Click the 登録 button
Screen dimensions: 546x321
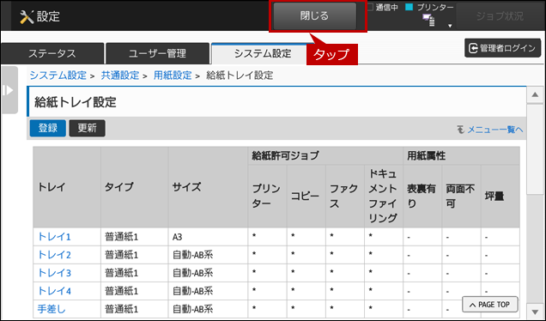coord(48,128)
